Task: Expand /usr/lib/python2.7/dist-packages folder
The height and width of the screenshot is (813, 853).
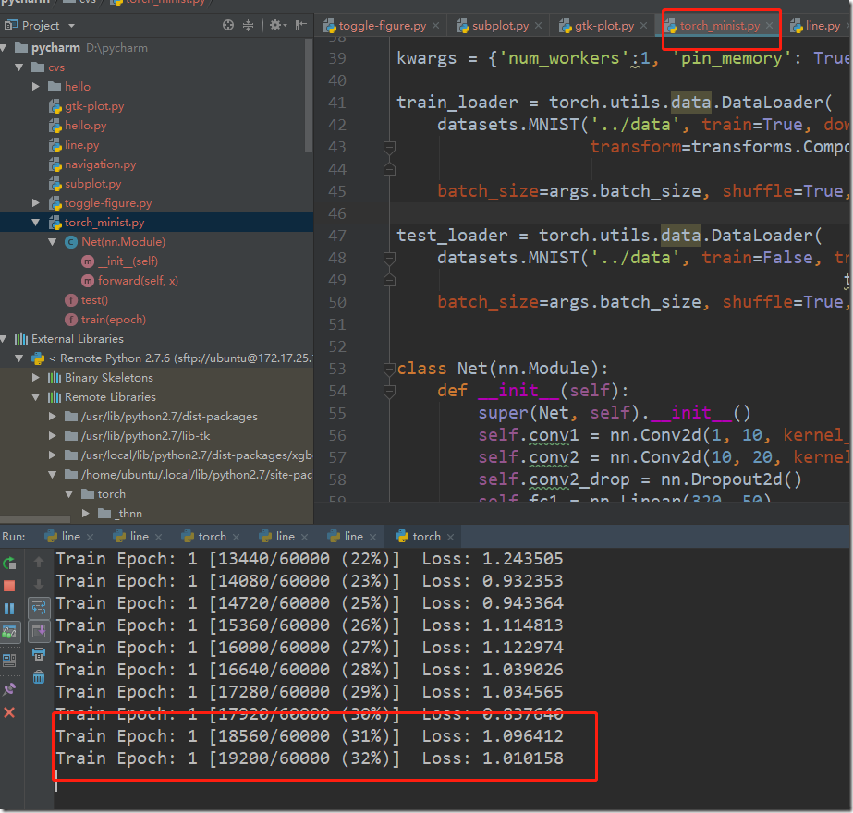Action: coord(53,417)
